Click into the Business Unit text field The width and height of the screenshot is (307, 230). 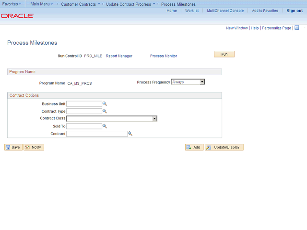pos(84,103)
